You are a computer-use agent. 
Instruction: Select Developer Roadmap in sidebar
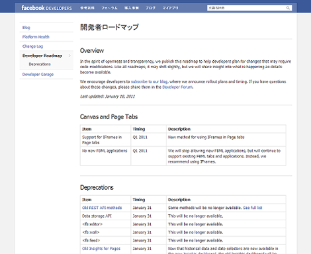pyautogui.click(x=42, y=56)
